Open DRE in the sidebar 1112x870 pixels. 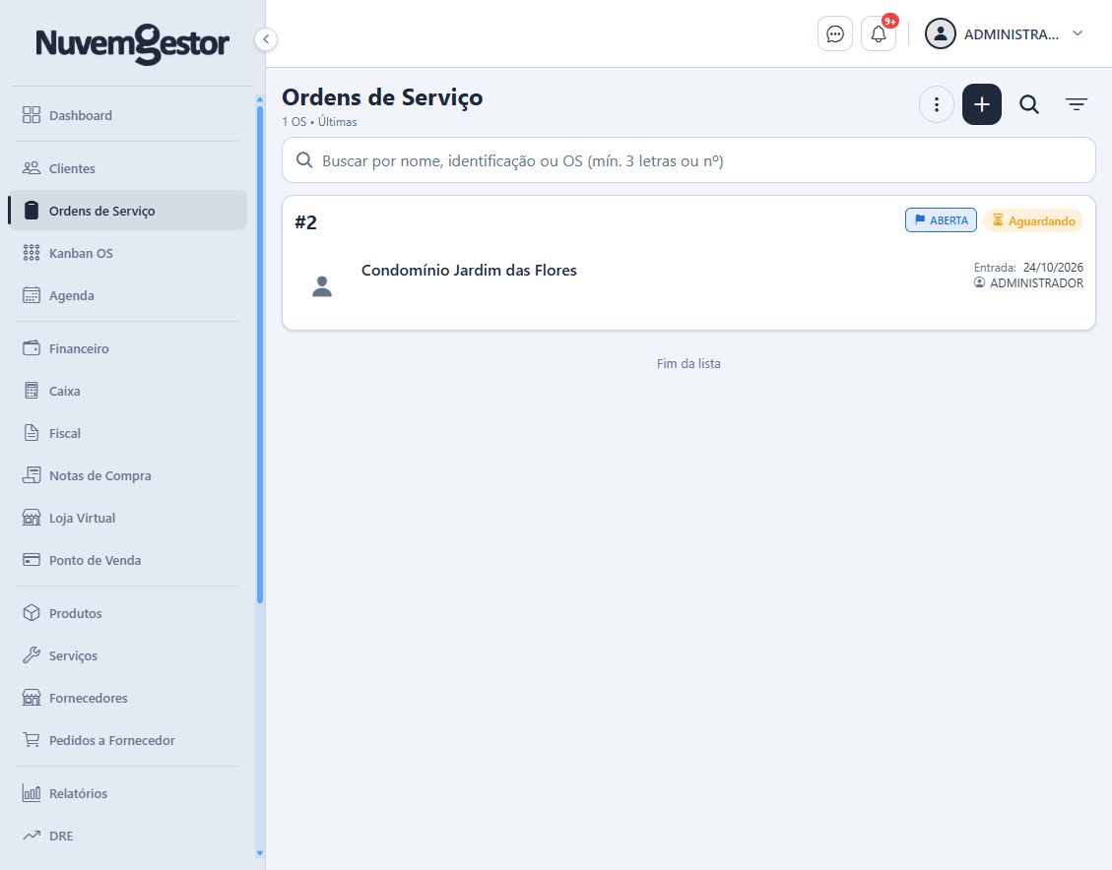[128, 836]
